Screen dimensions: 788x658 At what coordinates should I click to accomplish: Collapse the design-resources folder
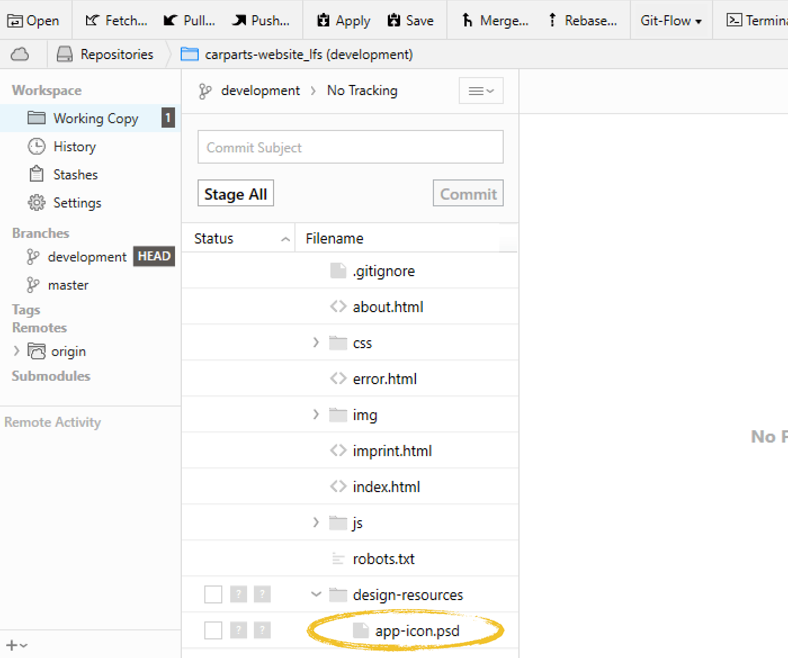[x=315, y=594]
